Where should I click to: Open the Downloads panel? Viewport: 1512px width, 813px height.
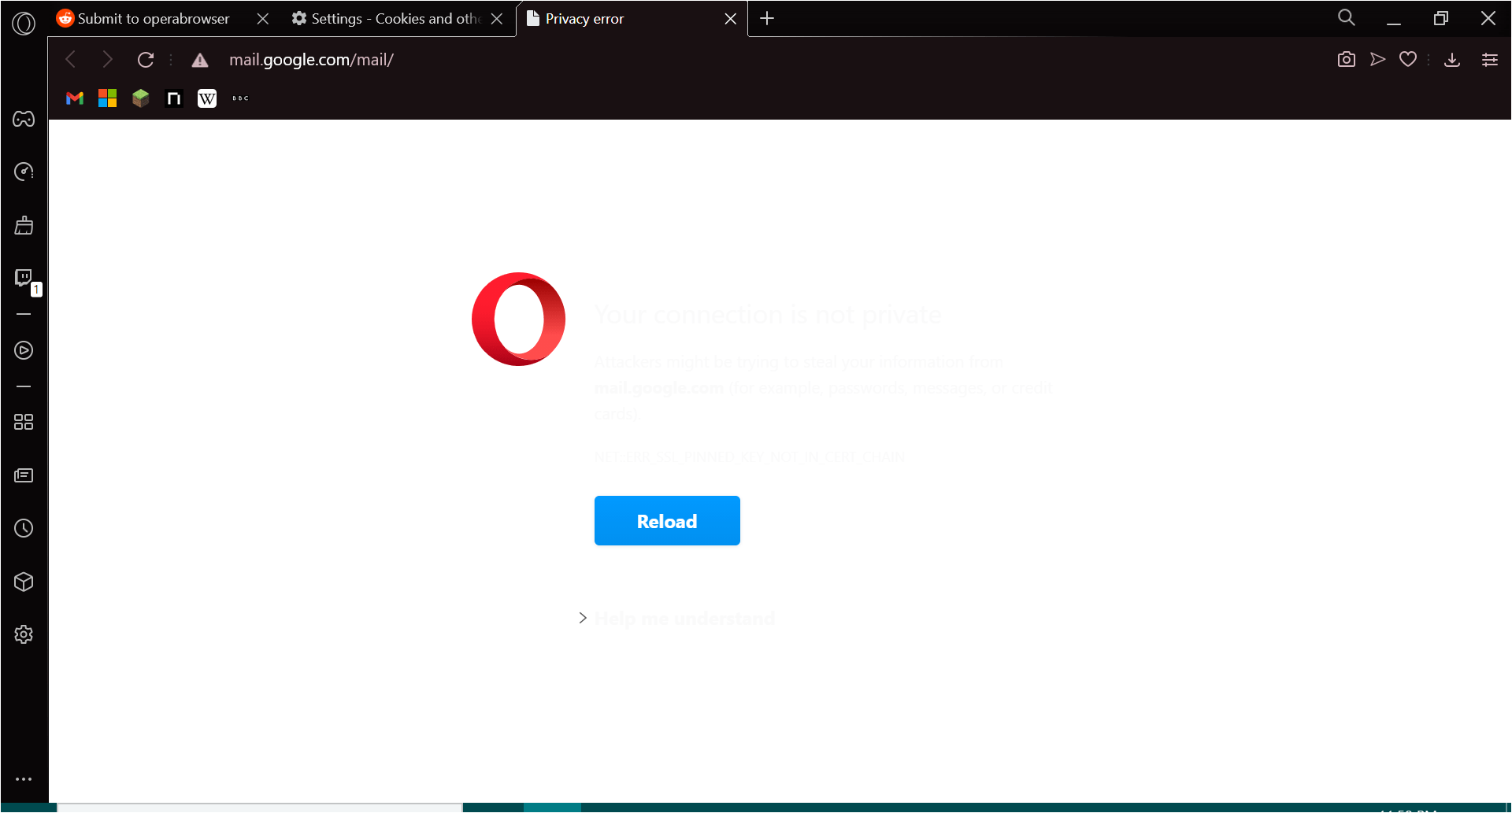tap(1451, 59)
